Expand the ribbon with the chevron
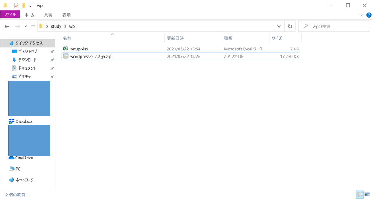Screen dimensions: 373x199 point(361,15)
